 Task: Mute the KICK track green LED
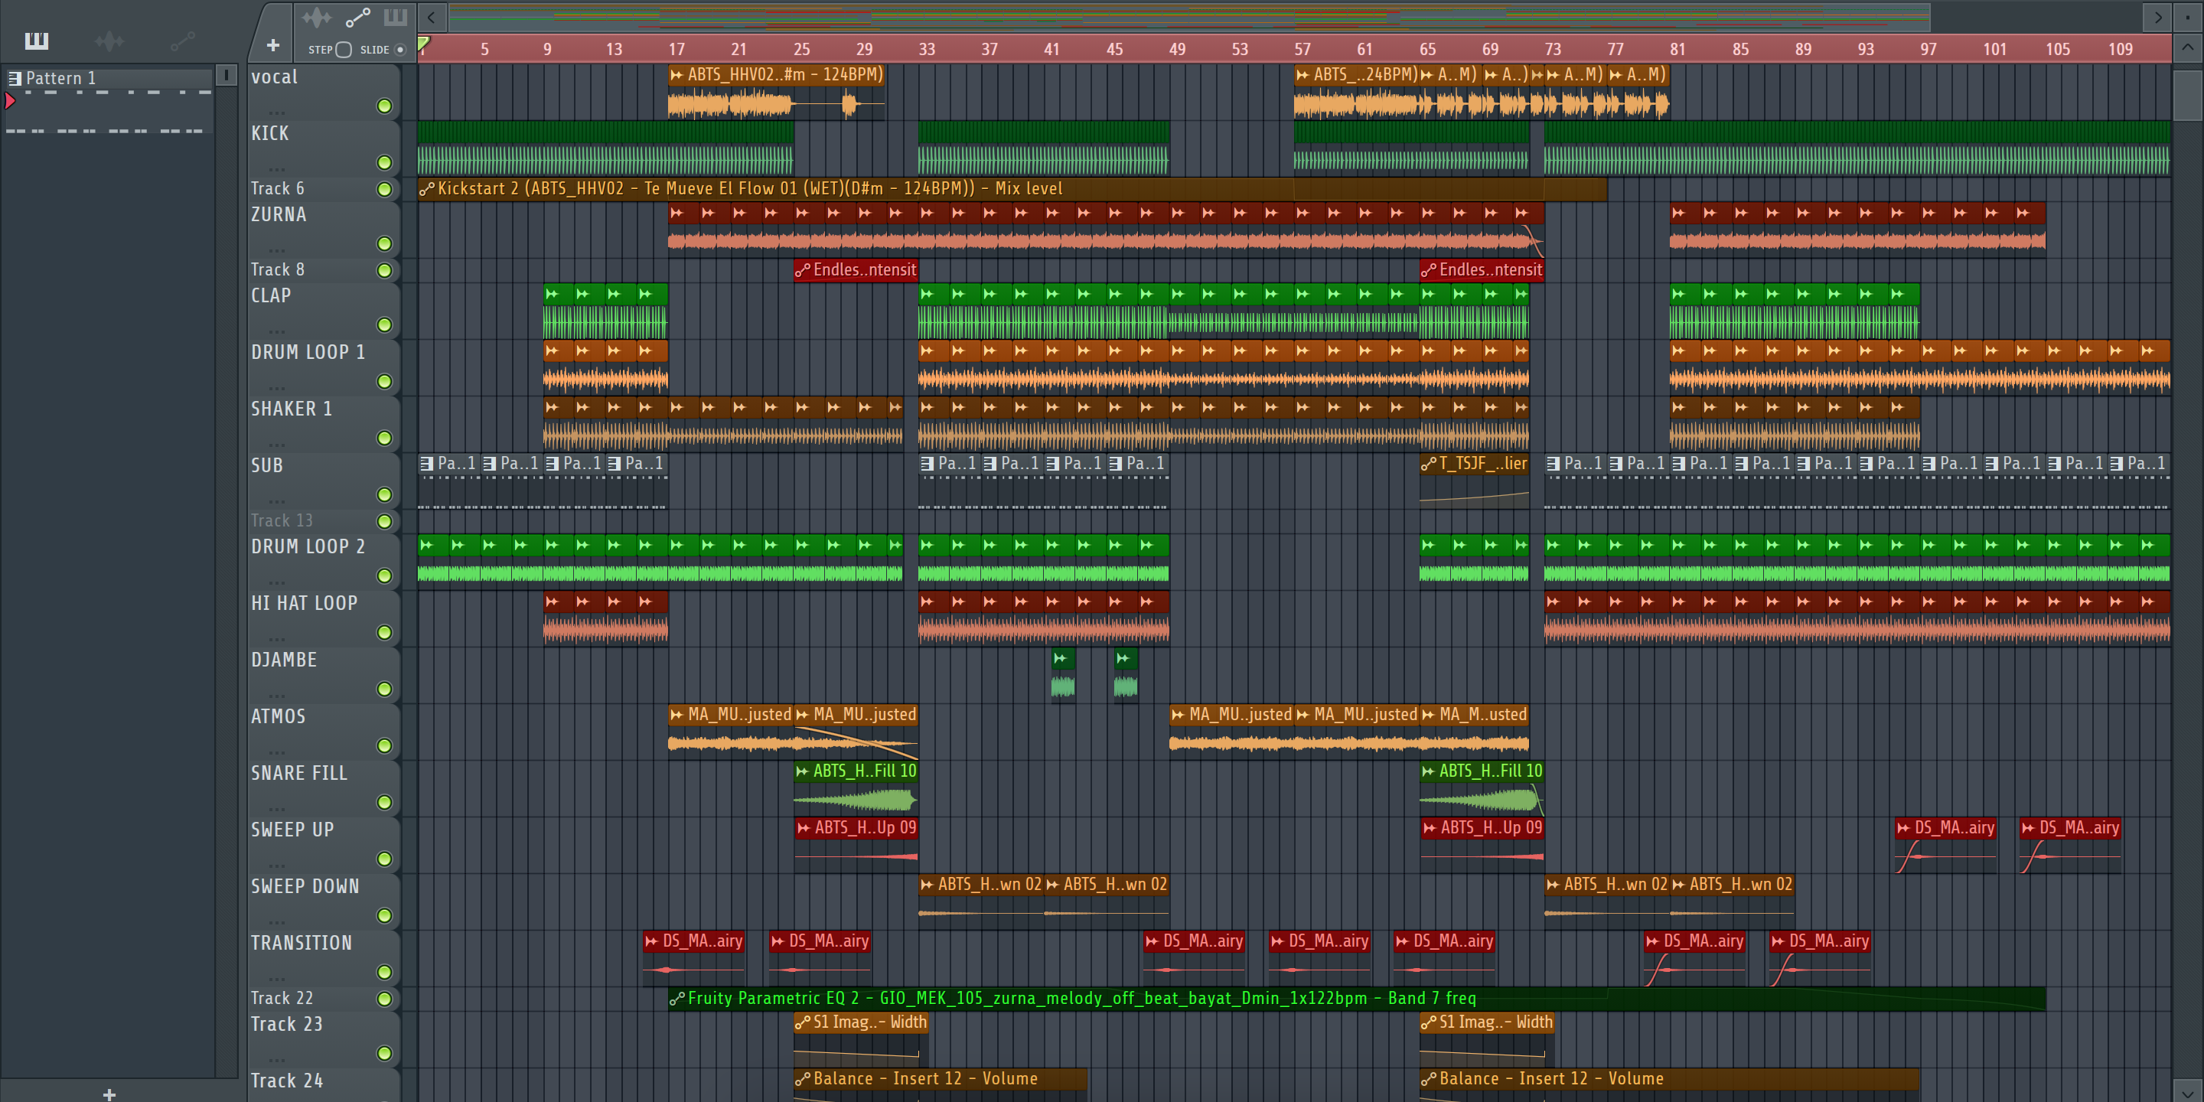384,162
